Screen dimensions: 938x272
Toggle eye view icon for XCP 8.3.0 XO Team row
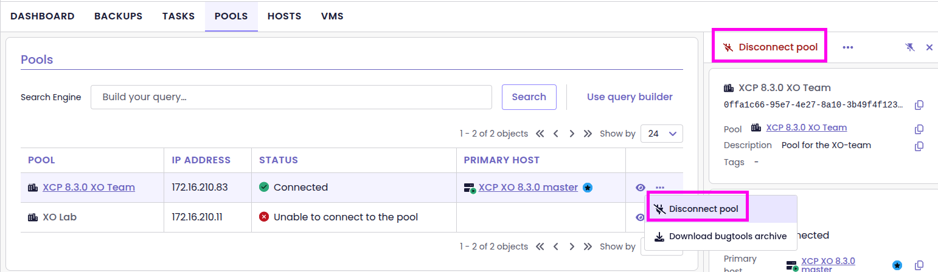(641, 188)
